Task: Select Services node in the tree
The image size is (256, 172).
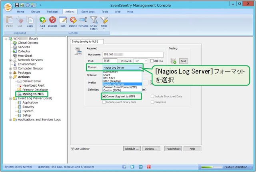Action: coord(24,47)
